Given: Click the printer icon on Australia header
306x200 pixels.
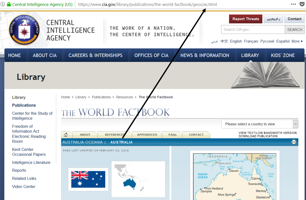Looking at the screenshot, I should (294, 142).
